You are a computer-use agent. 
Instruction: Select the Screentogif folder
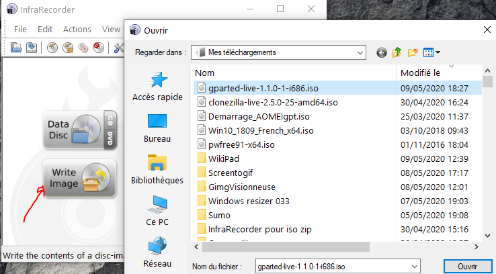pyautogui.click(x=231, y=173)
